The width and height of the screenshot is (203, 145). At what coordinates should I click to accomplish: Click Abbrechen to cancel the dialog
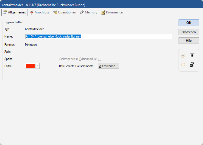(x=188, y=32)
